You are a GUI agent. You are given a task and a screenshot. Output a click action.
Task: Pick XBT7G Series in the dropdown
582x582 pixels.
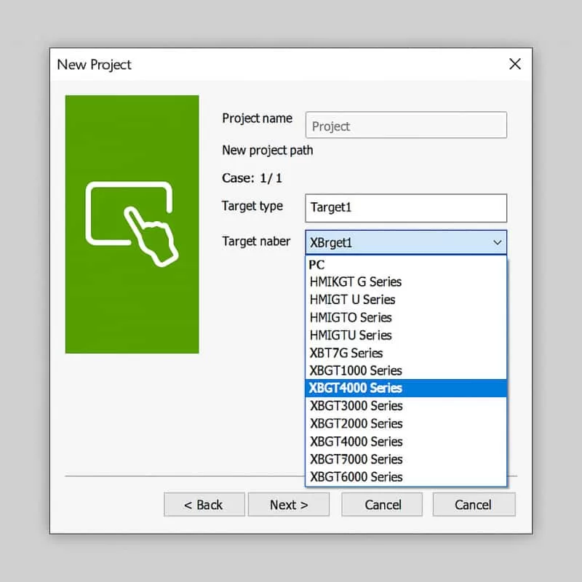click(x=406, y=353)
